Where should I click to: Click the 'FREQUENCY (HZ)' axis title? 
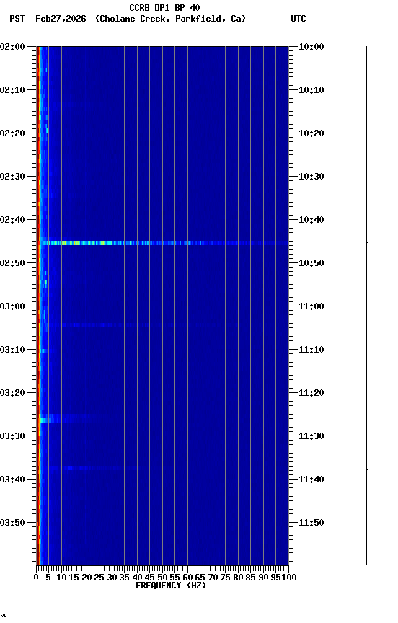point(171,586)
